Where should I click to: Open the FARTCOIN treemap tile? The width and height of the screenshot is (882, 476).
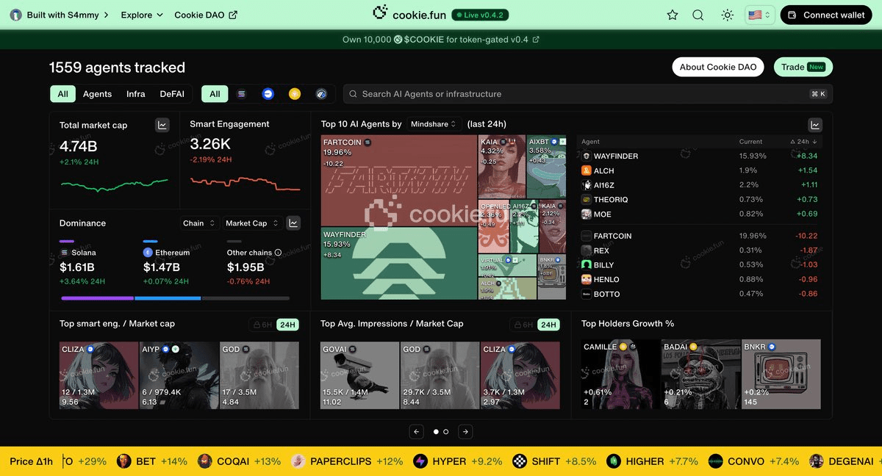(x=398, y=180)
